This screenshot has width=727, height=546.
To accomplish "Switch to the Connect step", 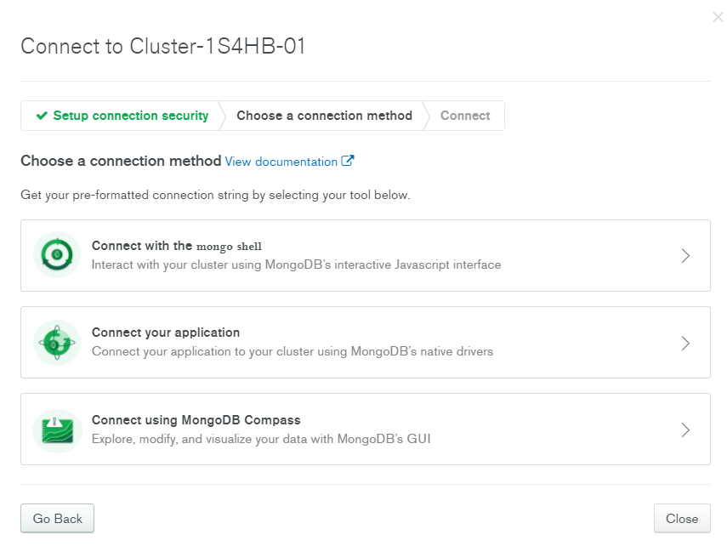I will [465, 116].
